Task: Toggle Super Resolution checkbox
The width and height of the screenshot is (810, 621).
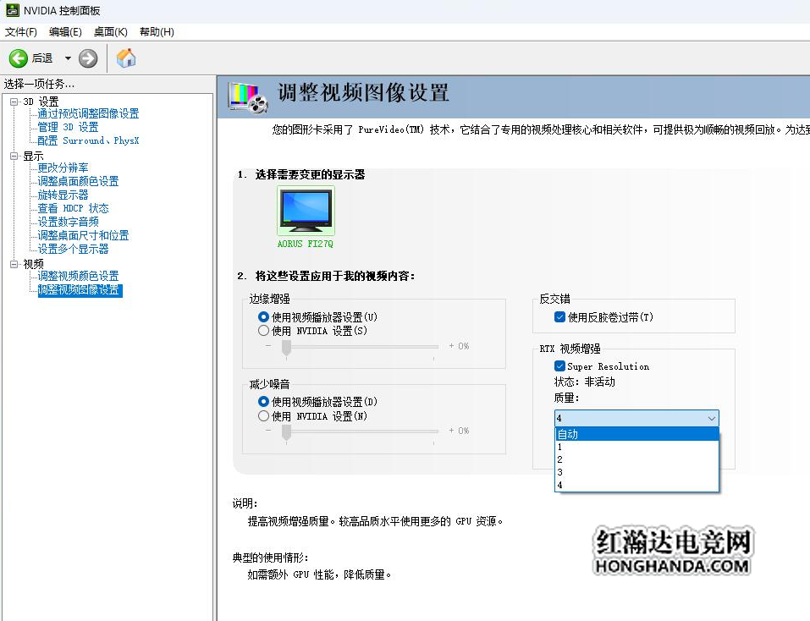Action: 559,366
